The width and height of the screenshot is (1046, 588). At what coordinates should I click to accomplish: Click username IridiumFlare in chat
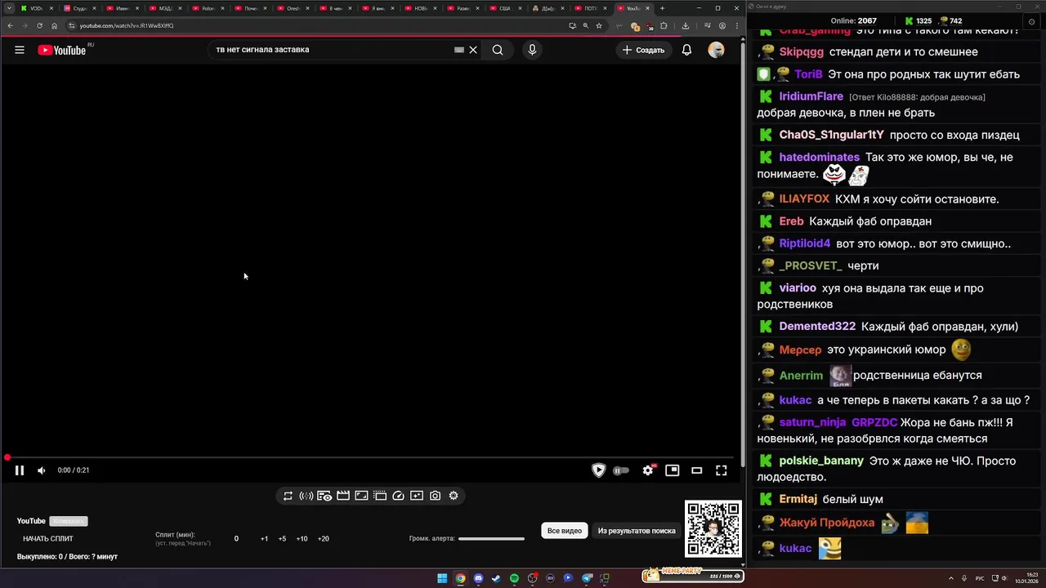[811, 96]
